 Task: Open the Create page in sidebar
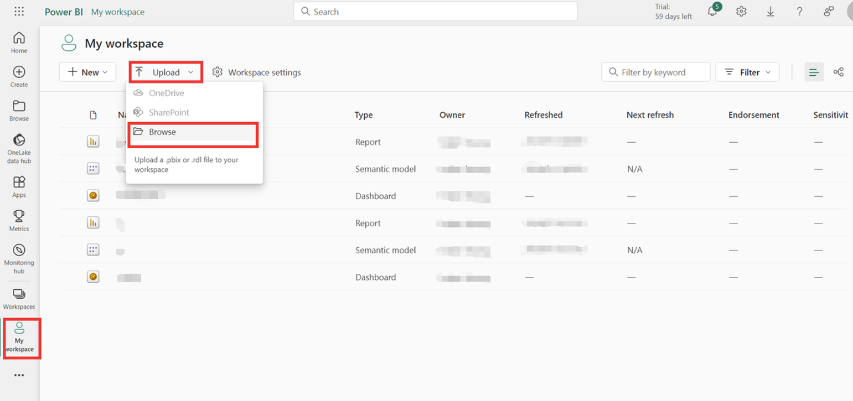point(19,76)
